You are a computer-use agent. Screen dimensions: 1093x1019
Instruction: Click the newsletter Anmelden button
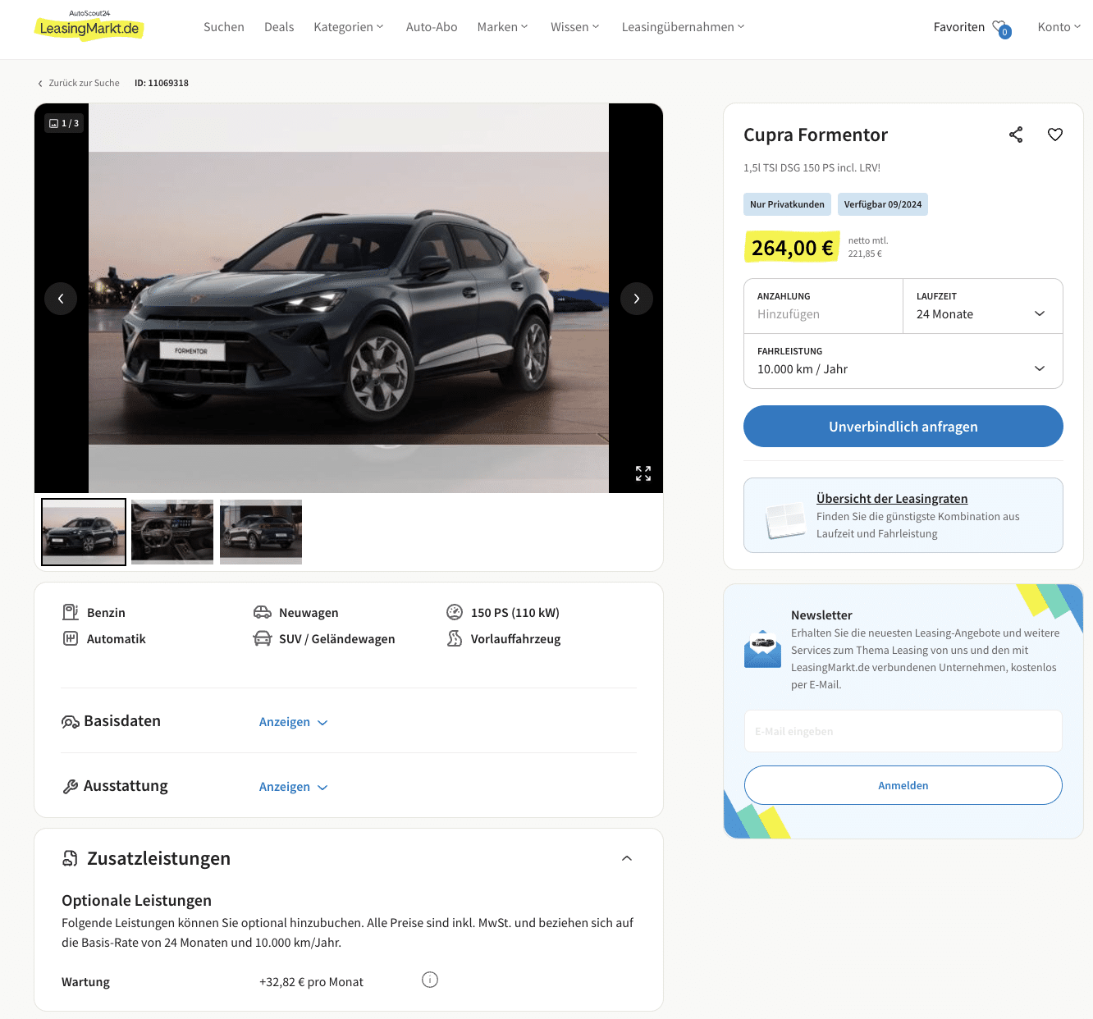[903, 785]
